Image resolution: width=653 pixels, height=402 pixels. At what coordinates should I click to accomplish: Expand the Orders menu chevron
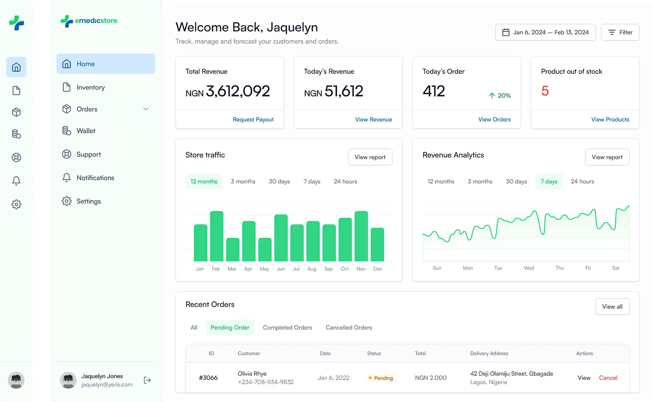pos(146,109)
